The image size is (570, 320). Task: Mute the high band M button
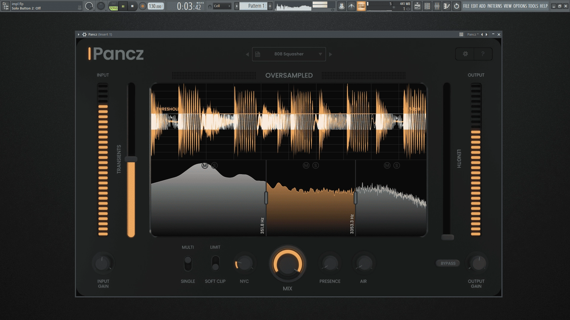(387, 166)
